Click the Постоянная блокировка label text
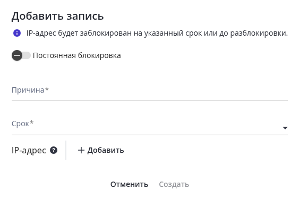This screenshot has height=197, width=299. click(x=77, y=56)
